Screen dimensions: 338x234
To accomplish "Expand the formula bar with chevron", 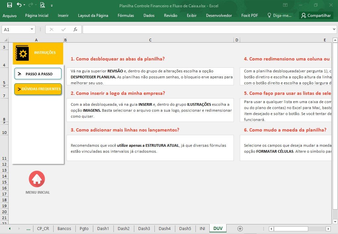I will [334, 29].
